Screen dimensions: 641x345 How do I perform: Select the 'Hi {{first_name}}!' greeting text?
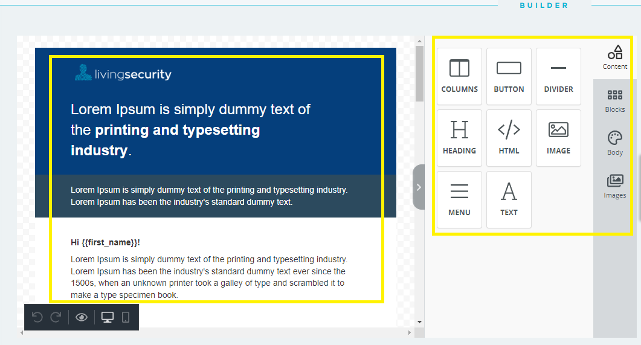(x=105, y=242)
